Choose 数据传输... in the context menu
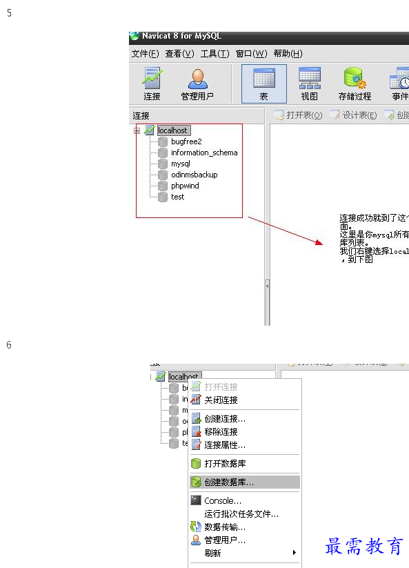The height and width of the screenshot is (568, 409). 245,527
